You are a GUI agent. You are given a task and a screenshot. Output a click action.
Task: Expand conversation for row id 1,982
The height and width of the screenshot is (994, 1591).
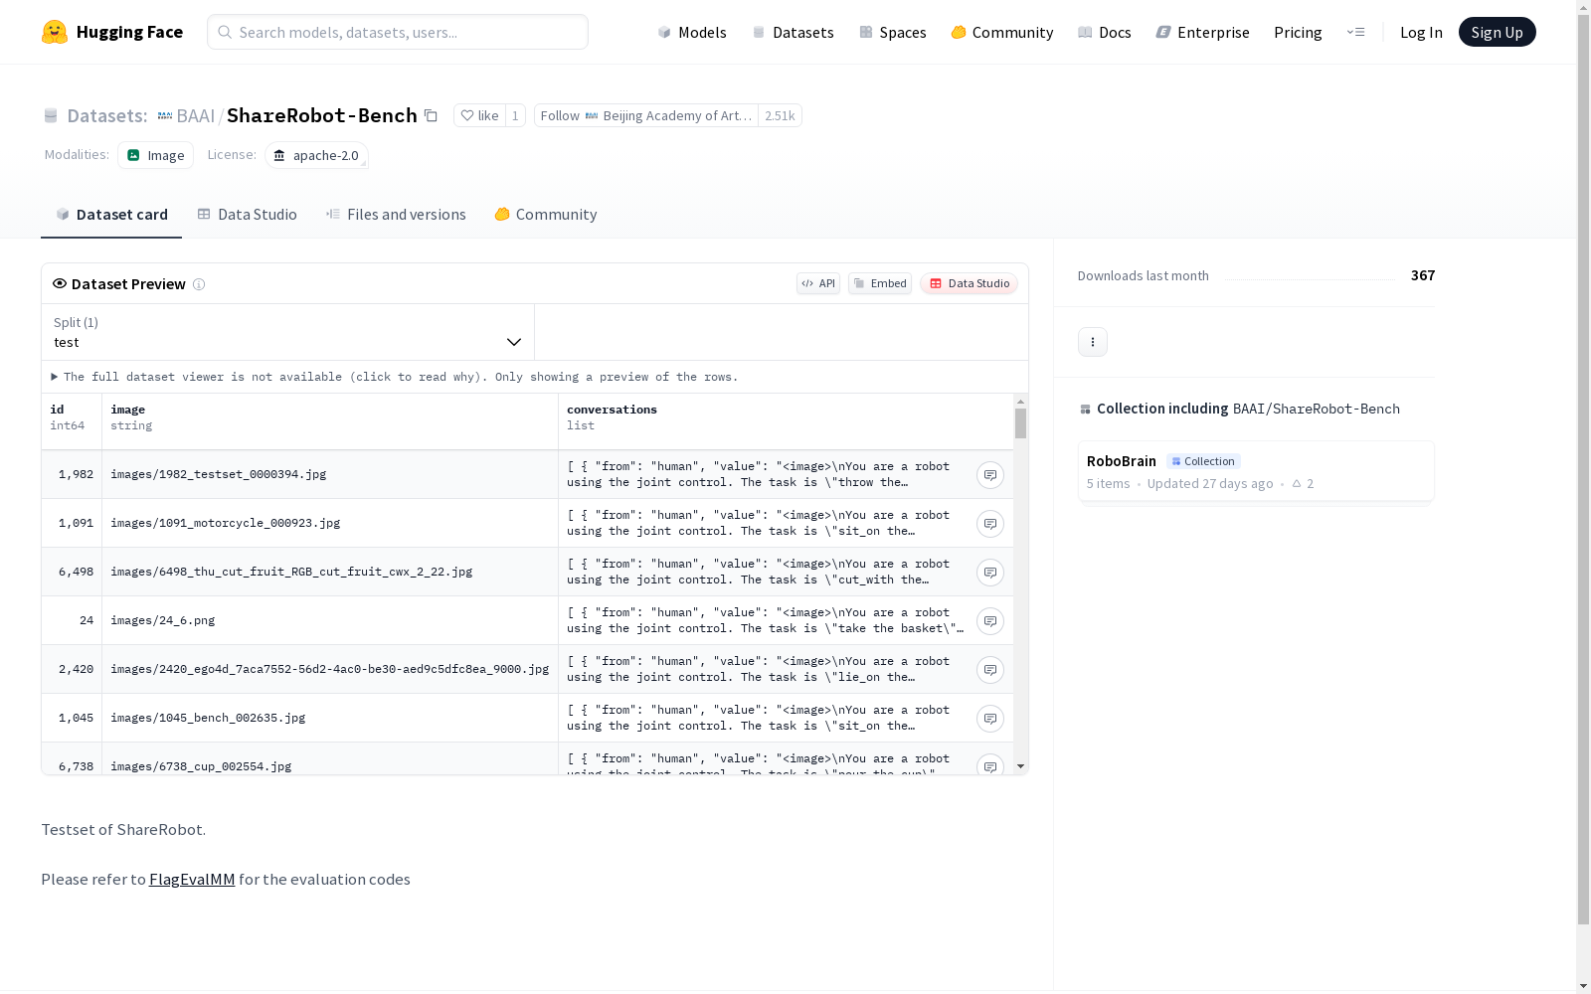click(990, 475)
